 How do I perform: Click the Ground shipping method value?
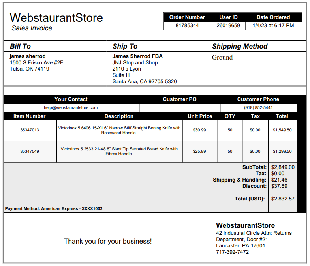coord(222,58)
